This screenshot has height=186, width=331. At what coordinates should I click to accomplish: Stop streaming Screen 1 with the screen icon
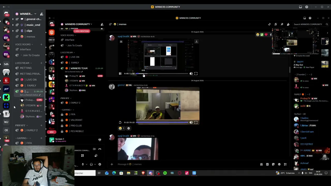coord(100,140)
